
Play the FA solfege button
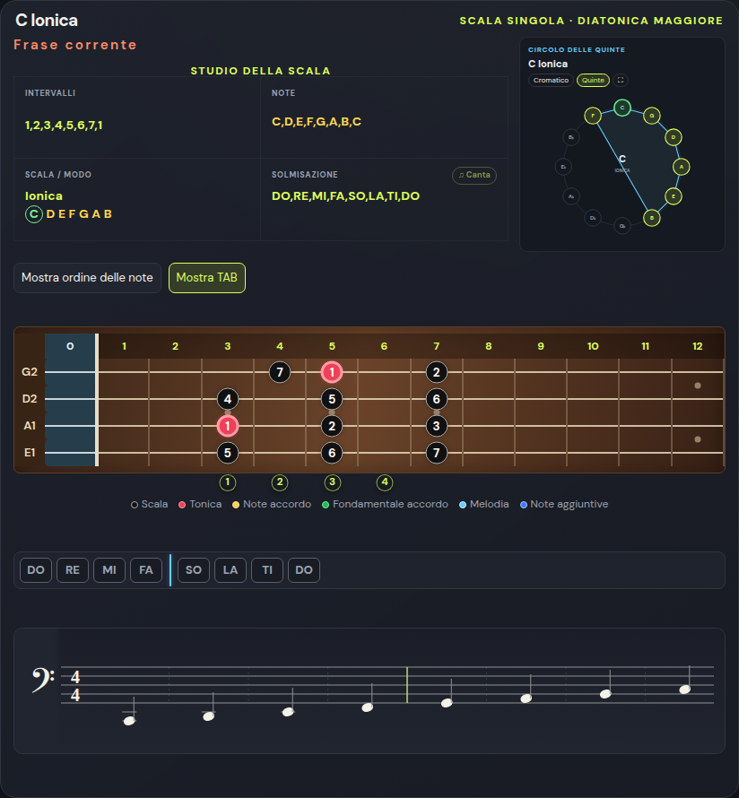(146, 570)
